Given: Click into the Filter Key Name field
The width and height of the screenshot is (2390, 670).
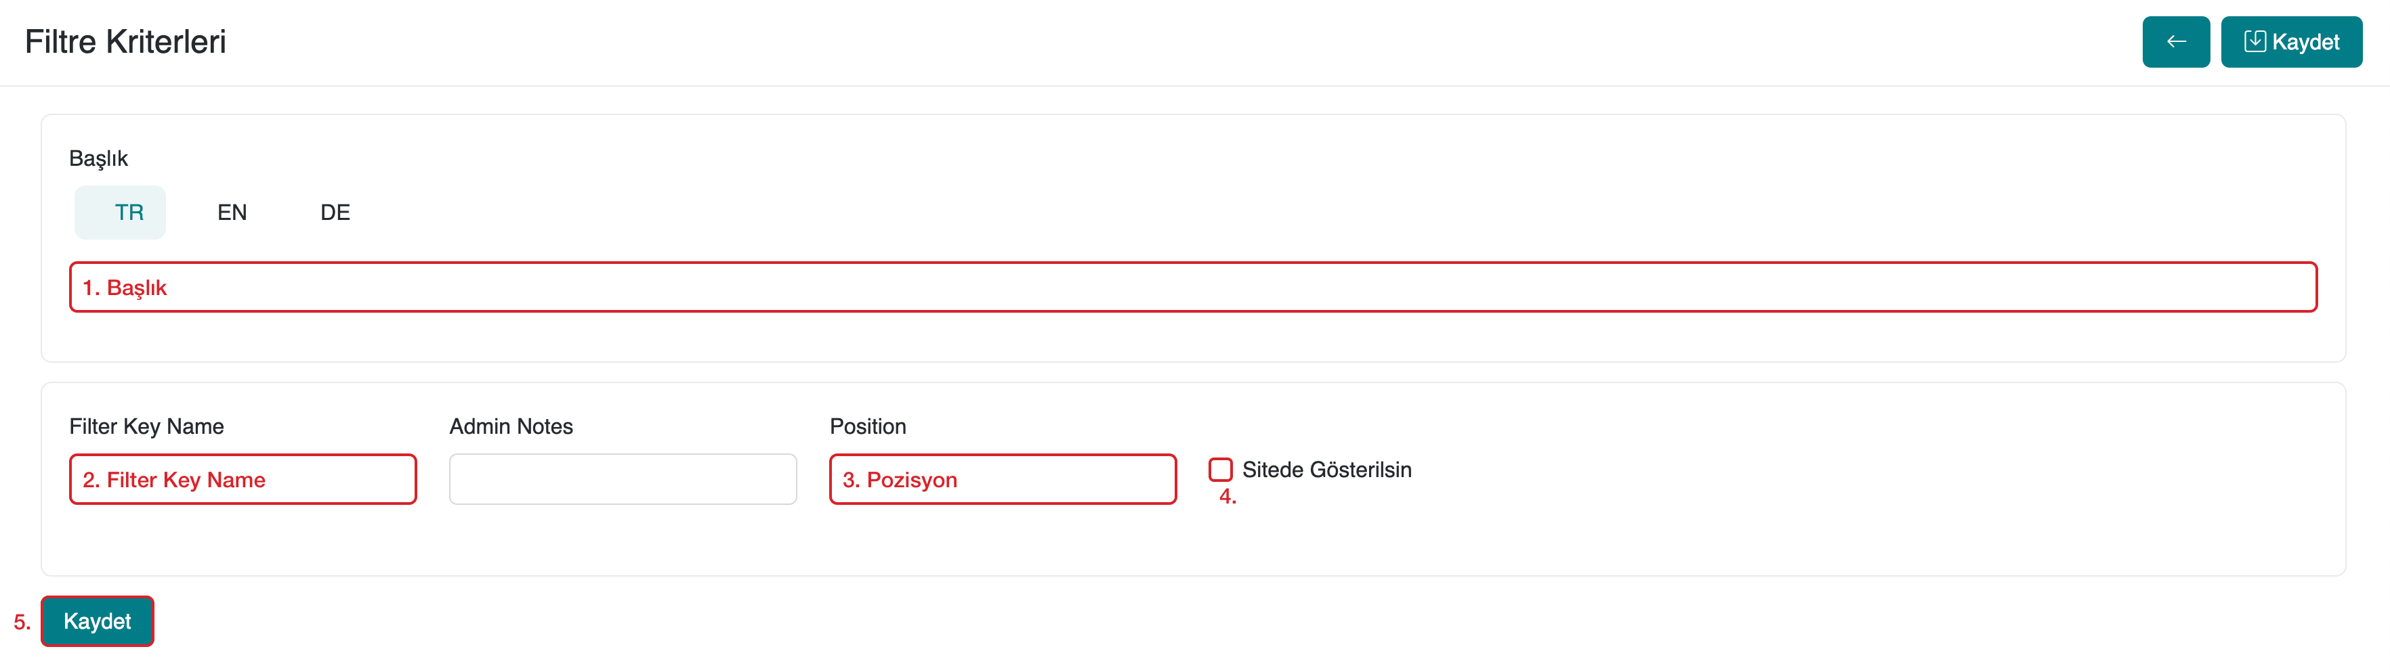Looking at the screenshot, I should pyautogui.click(x=243, y=479).
